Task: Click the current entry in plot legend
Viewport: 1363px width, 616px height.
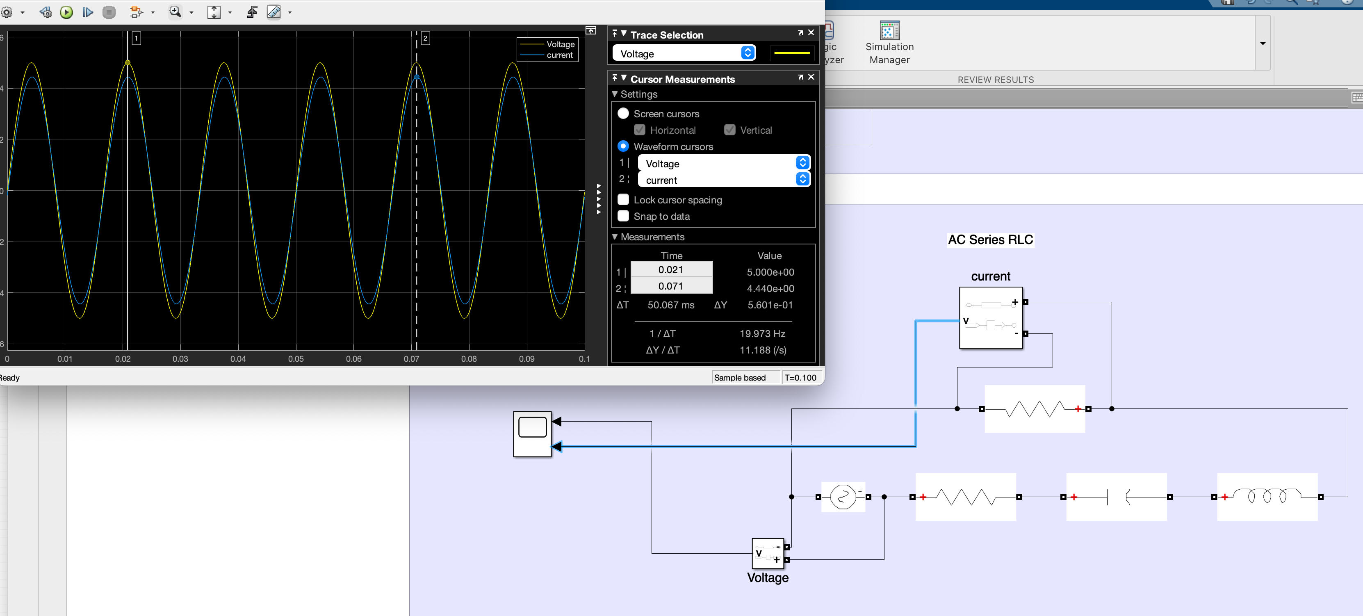Action: 560,55
